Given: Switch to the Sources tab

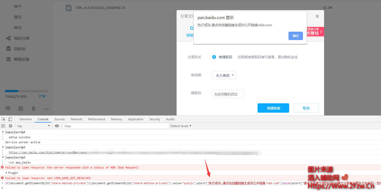Looking at the screenshot, I should pos(59,119).
